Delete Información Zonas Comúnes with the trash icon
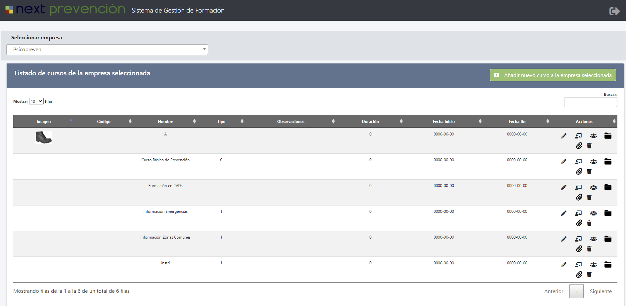Screen dimensions: 626x306 coord(589,249)
